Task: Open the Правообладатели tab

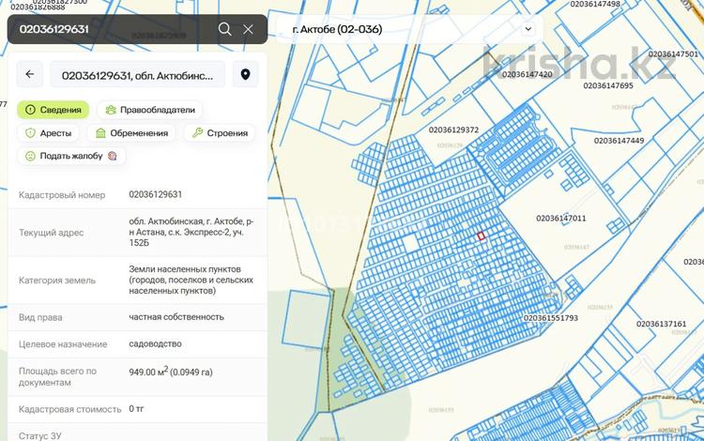Action: pyautogui.click(x=149, y=110)
